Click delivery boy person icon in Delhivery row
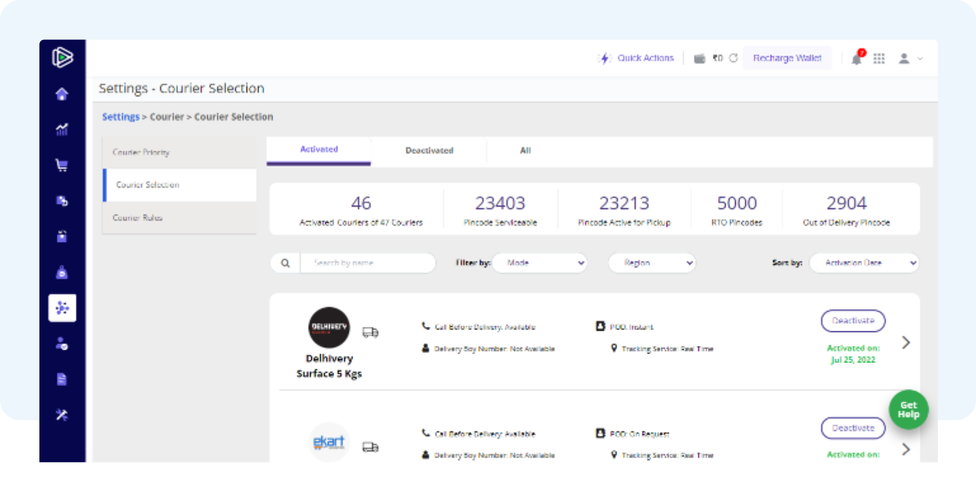This screenshot has height=497, width=976. (426, 348)
